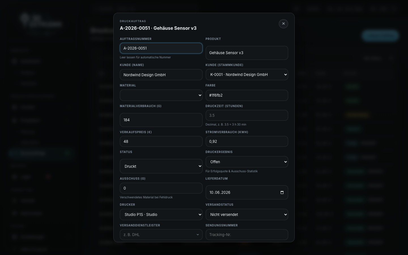Click the Druckzeit (Stunden) input
This screenshot has height=255, width=408.
click(x=247, y=115)
